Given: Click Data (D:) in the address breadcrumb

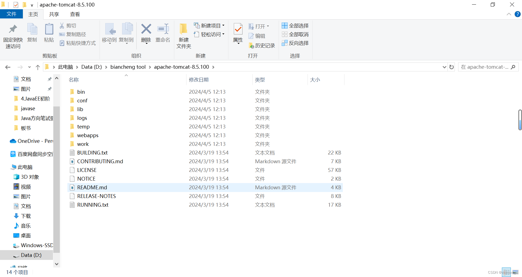Looking at the screenshot, I should [92, 67].
